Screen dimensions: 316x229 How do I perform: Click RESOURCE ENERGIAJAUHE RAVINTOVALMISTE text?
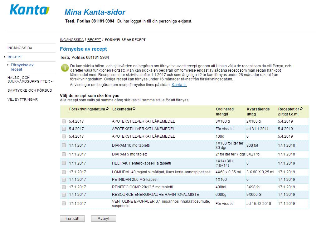(155, 195)
